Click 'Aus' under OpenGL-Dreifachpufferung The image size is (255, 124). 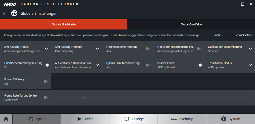(x=109, y=67)
